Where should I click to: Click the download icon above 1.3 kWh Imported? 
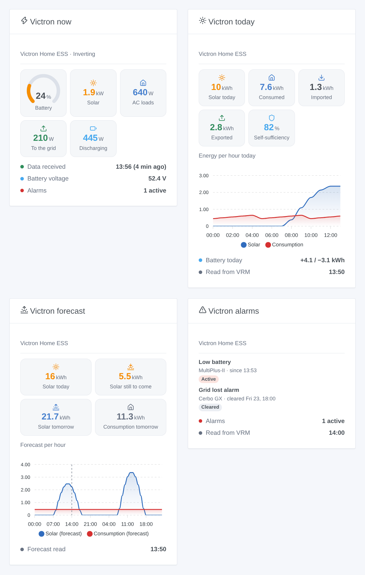(321, 78)
